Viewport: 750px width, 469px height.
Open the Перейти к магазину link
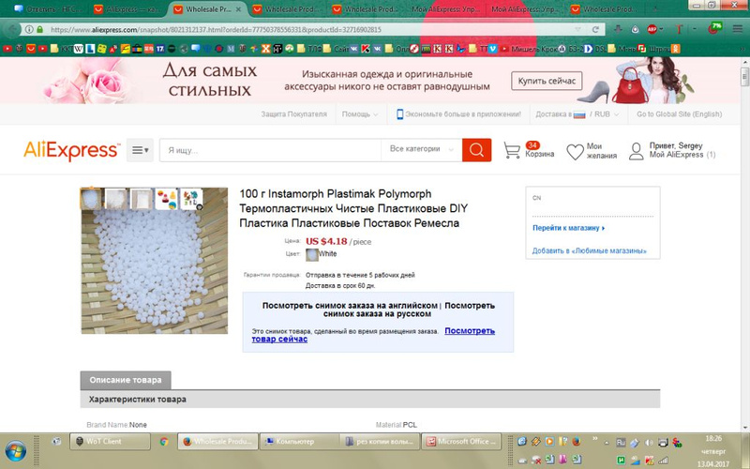568,228
